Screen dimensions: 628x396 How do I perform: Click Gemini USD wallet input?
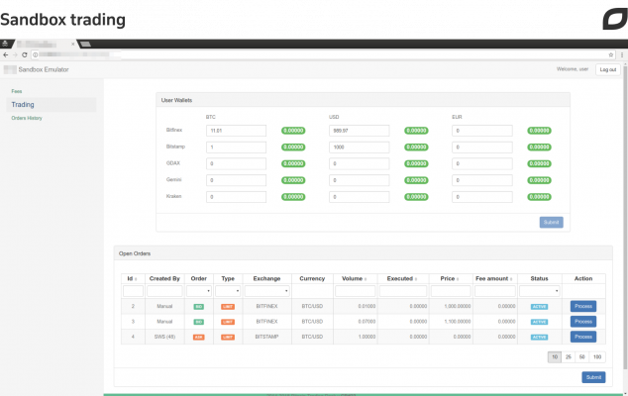(x=359, y=180)
